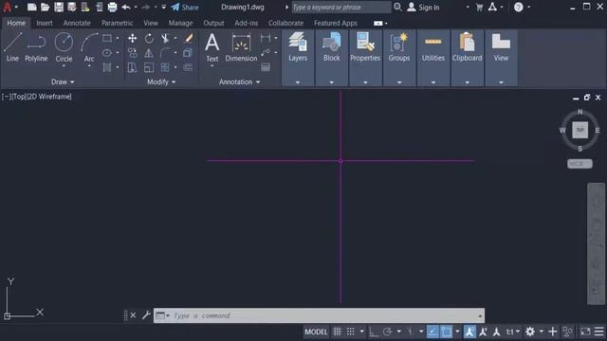
Task: Activate the Stretch tool
Action: click(133, 67)
